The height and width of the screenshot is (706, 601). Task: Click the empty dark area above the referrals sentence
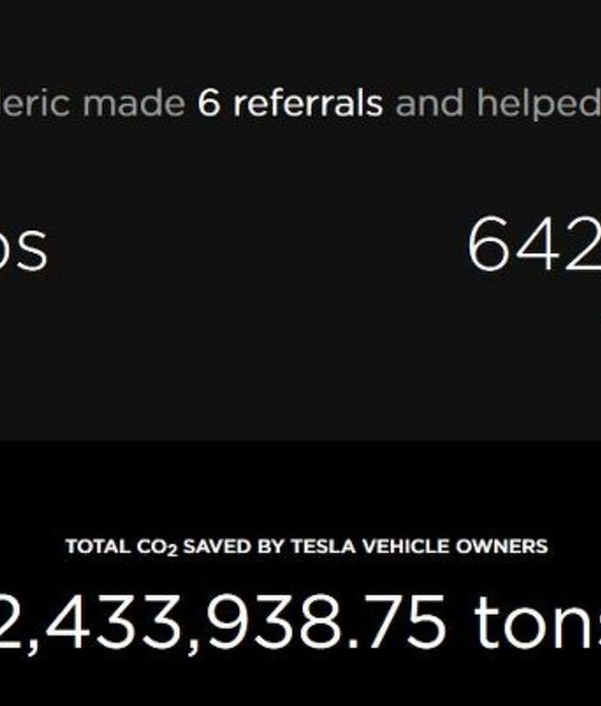(x=300, y=38)
